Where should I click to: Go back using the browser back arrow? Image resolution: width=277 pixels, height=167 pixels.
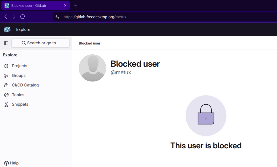[6, 17]
